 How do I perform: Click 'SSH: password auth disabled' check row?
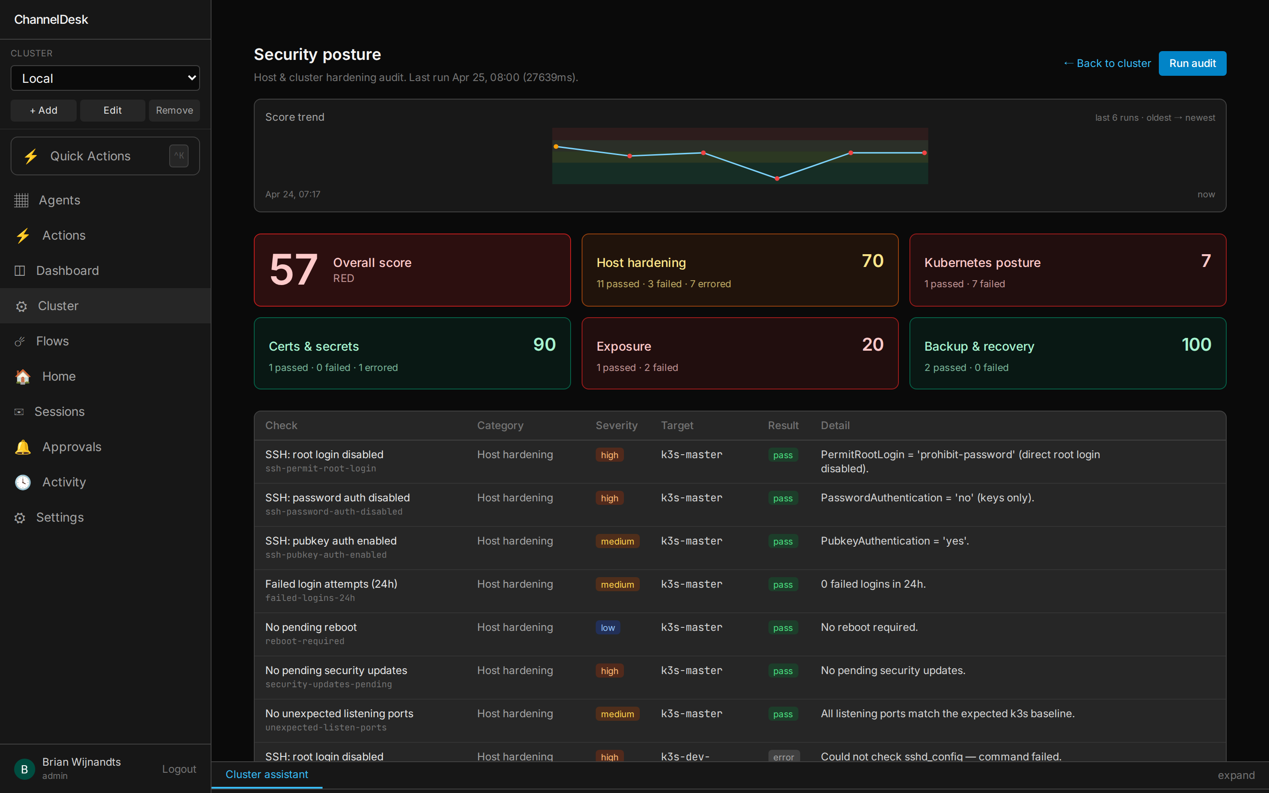pos(740,504)
